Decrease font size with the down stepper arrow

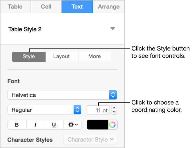[114, 112]
